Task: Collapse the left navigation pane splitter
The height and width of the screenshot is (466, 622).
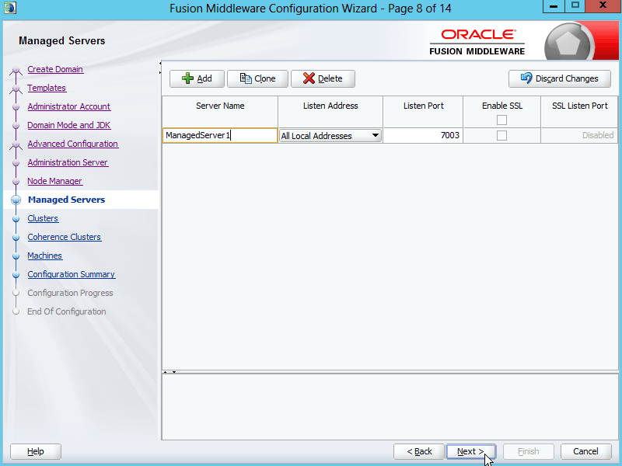Action: tap(160, 63)
